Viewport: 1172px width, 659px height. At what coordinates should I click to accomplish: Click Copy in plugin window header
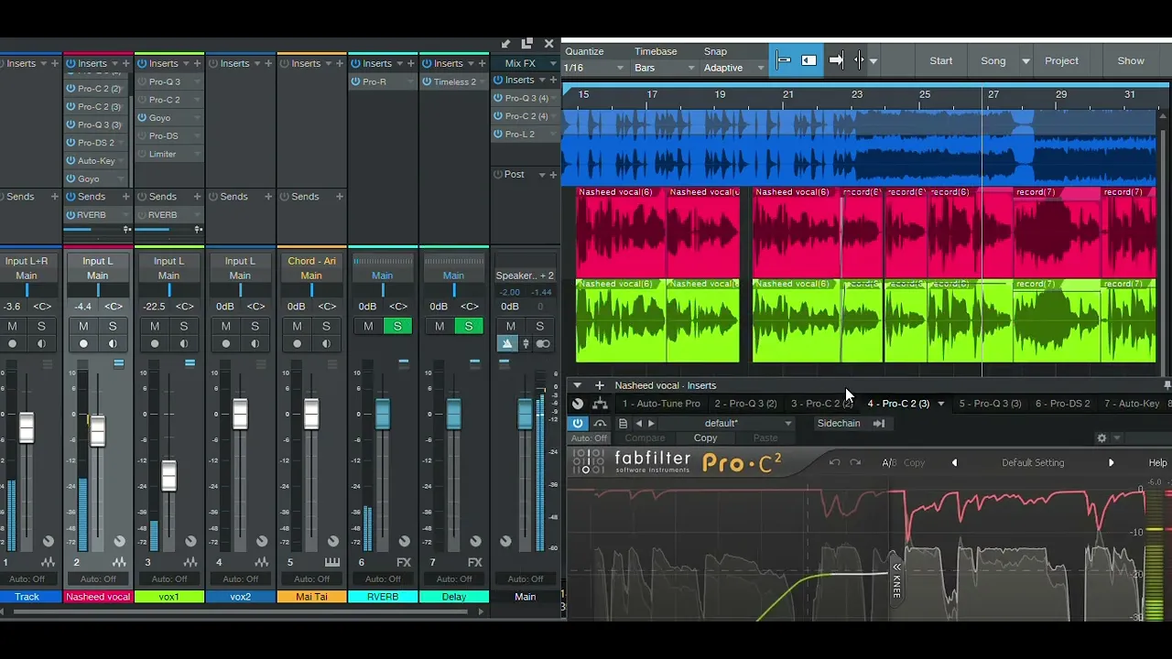[x=705, y=438]
